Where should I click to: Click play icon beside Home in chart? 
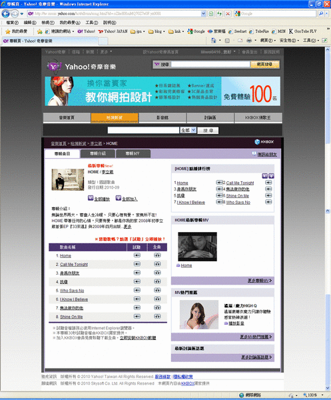[x=219, y=183]
